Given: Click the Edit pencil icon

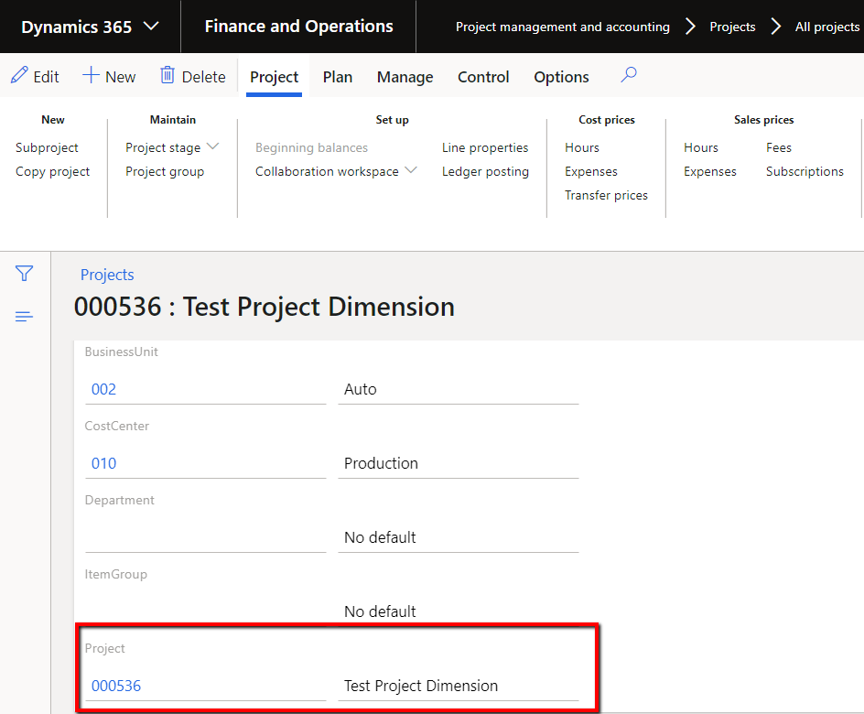Looking at the screenshot, I should (x=17, y=76).
